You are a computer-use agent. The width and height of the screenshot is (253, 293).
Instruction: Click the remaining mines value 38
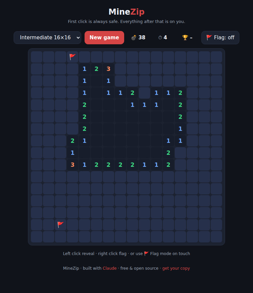click(142, 38)
